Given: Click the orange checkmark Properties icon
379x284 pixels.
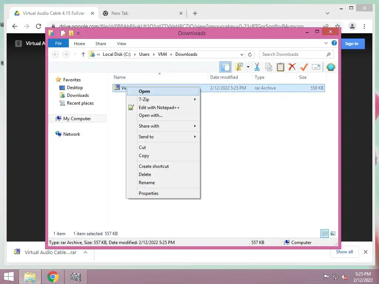Looking at the screenshot, I should pyautogui.click(x=304, y=67).
